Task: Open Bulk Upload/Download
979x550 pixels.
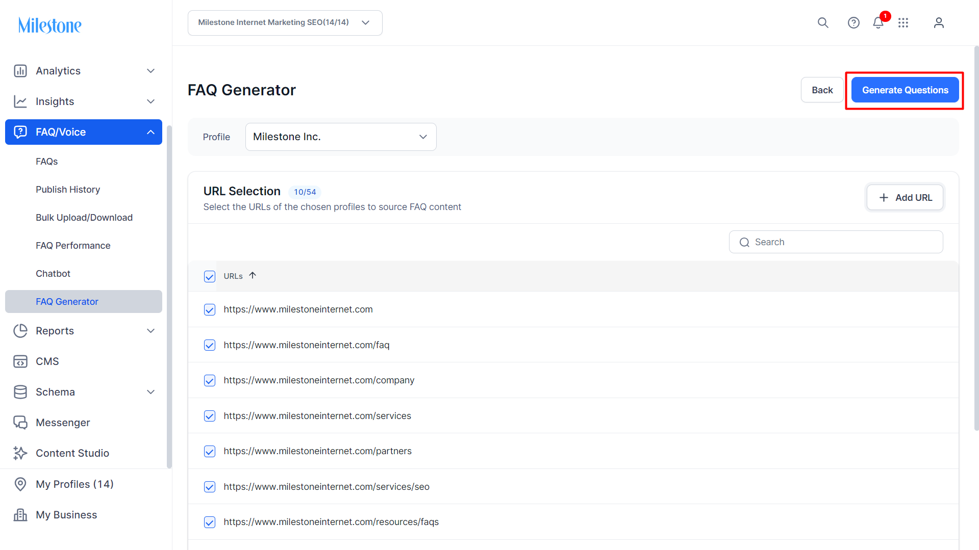Action: pos(84,218)
